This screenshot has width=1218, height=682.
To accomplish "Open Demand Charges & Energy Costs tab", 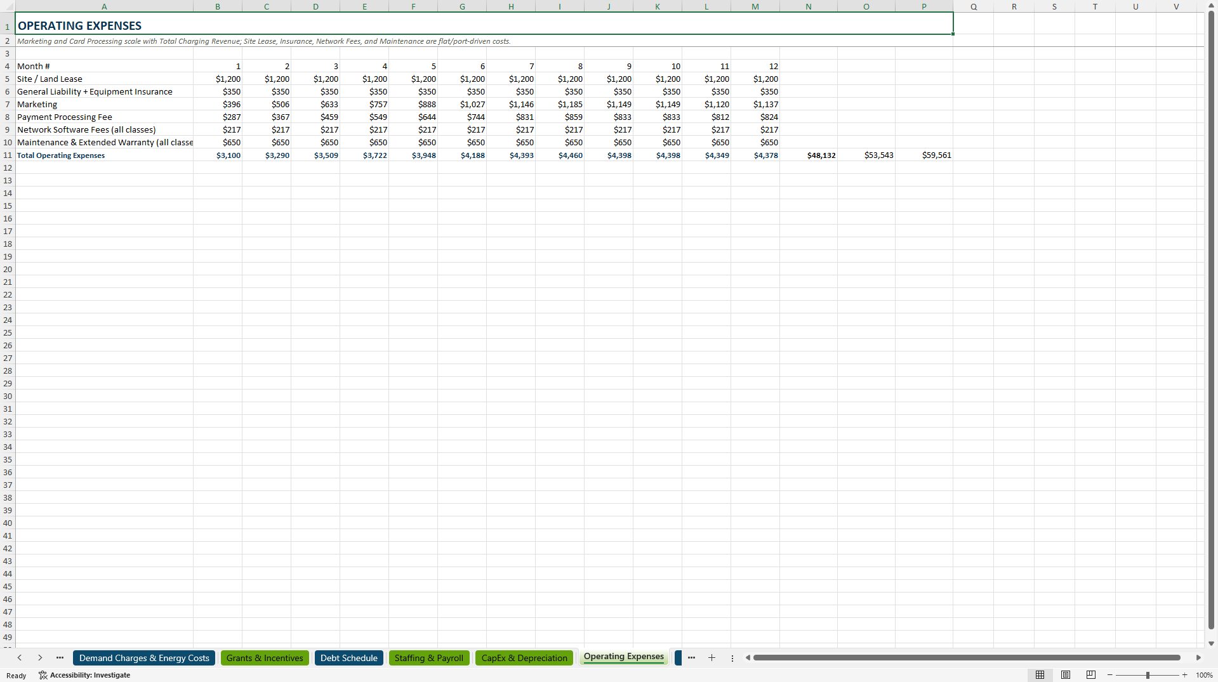I will pyautogui.click(x=144, y=658).
